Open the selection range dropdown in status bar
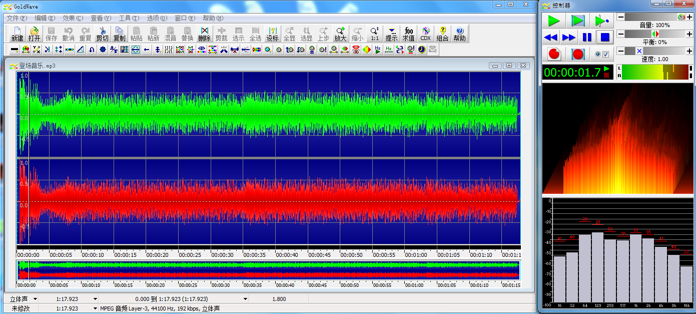This screenshot has width=696, height=314. click(x=245, y=299)
